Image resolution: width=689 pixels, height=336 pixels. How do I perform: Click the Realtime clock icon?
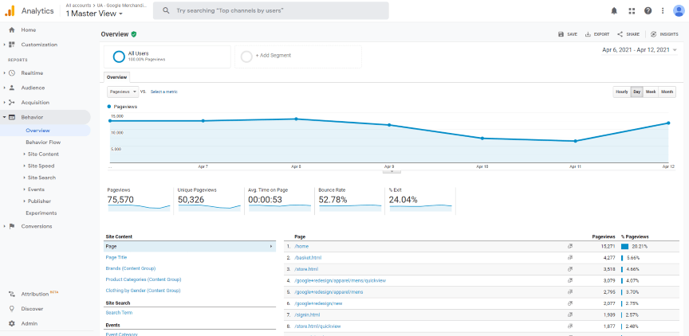(12, 72)
